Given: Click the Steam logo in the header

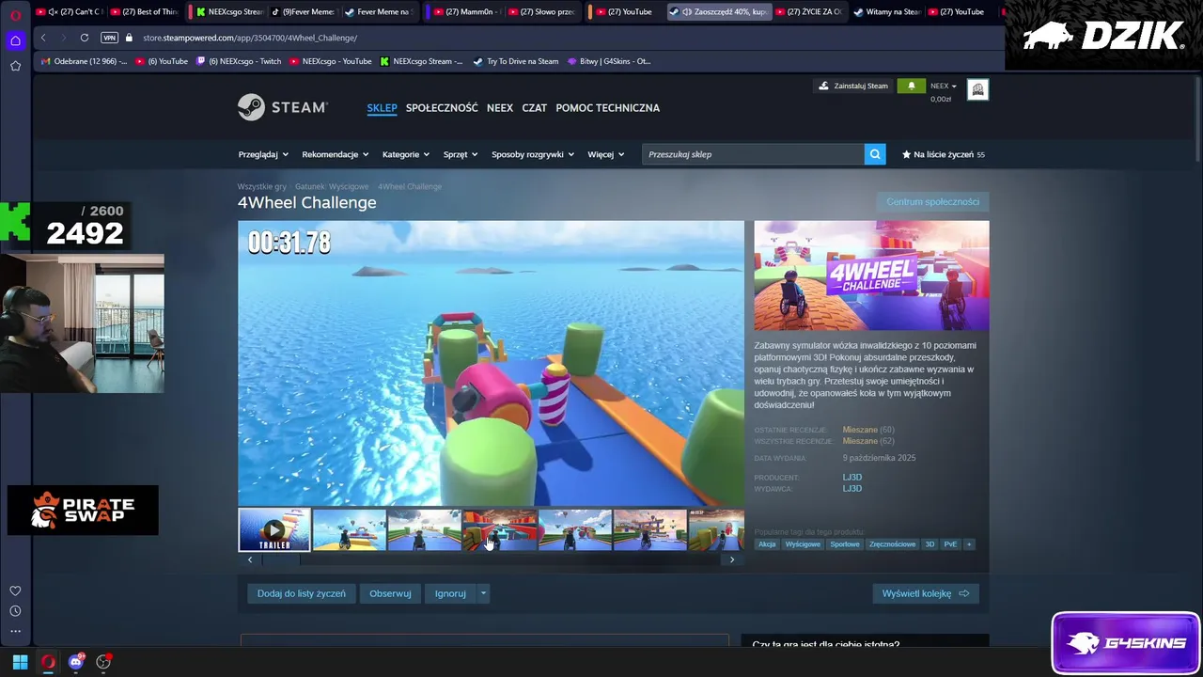Looking at the screenshot, I should 283,107.
